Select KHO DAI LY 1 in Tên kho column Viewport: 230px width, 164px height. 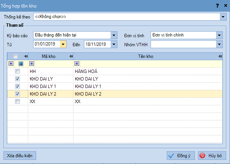coord(148,86)
